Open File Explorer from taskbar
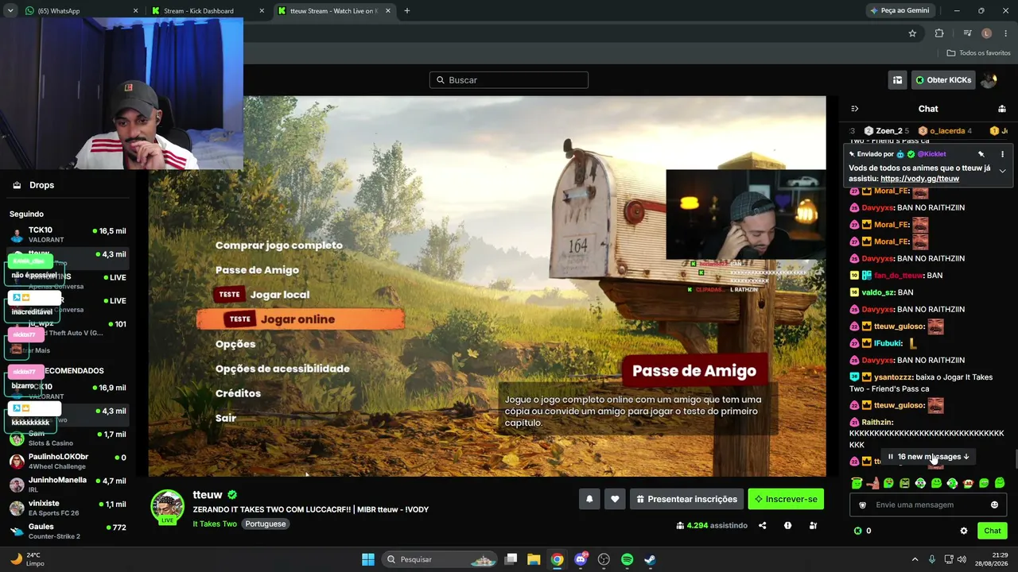Screen dimensions: 1018x572 [x=534, y=559]
